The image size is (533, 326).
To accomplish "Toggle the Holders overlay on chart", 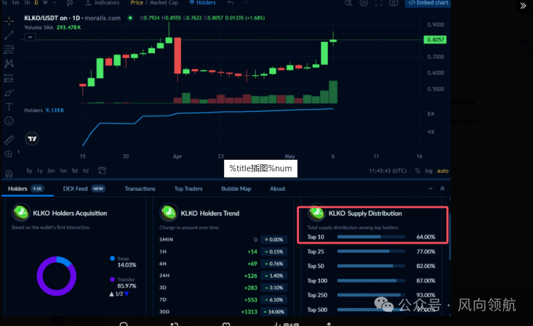I will (202, 3).
